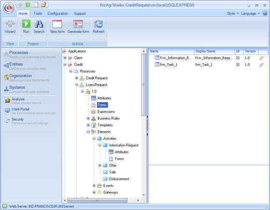Create a New form from the ribbon
This screenshot has width=270, height=210.
57,24
